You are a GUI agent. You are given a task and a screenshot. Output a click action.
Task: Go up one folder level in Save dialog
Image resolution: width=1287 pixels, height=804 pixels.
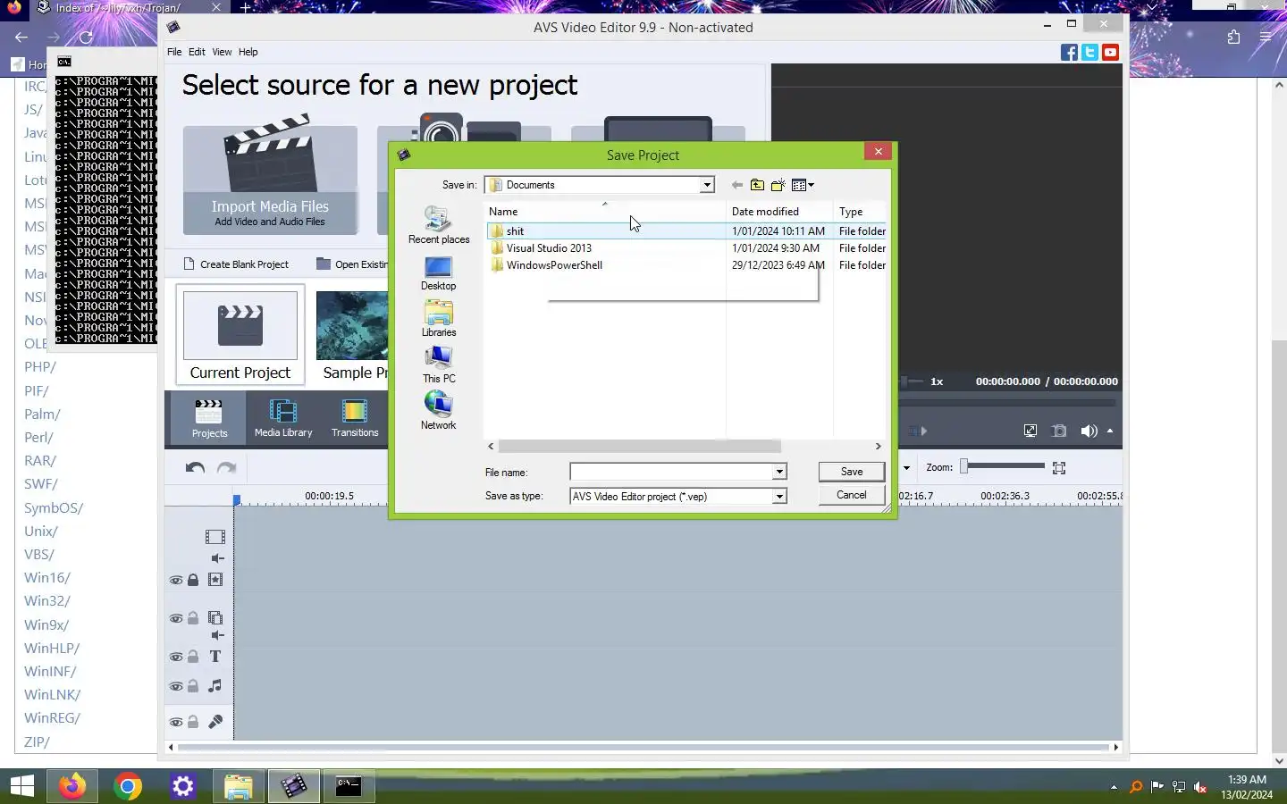757,185
